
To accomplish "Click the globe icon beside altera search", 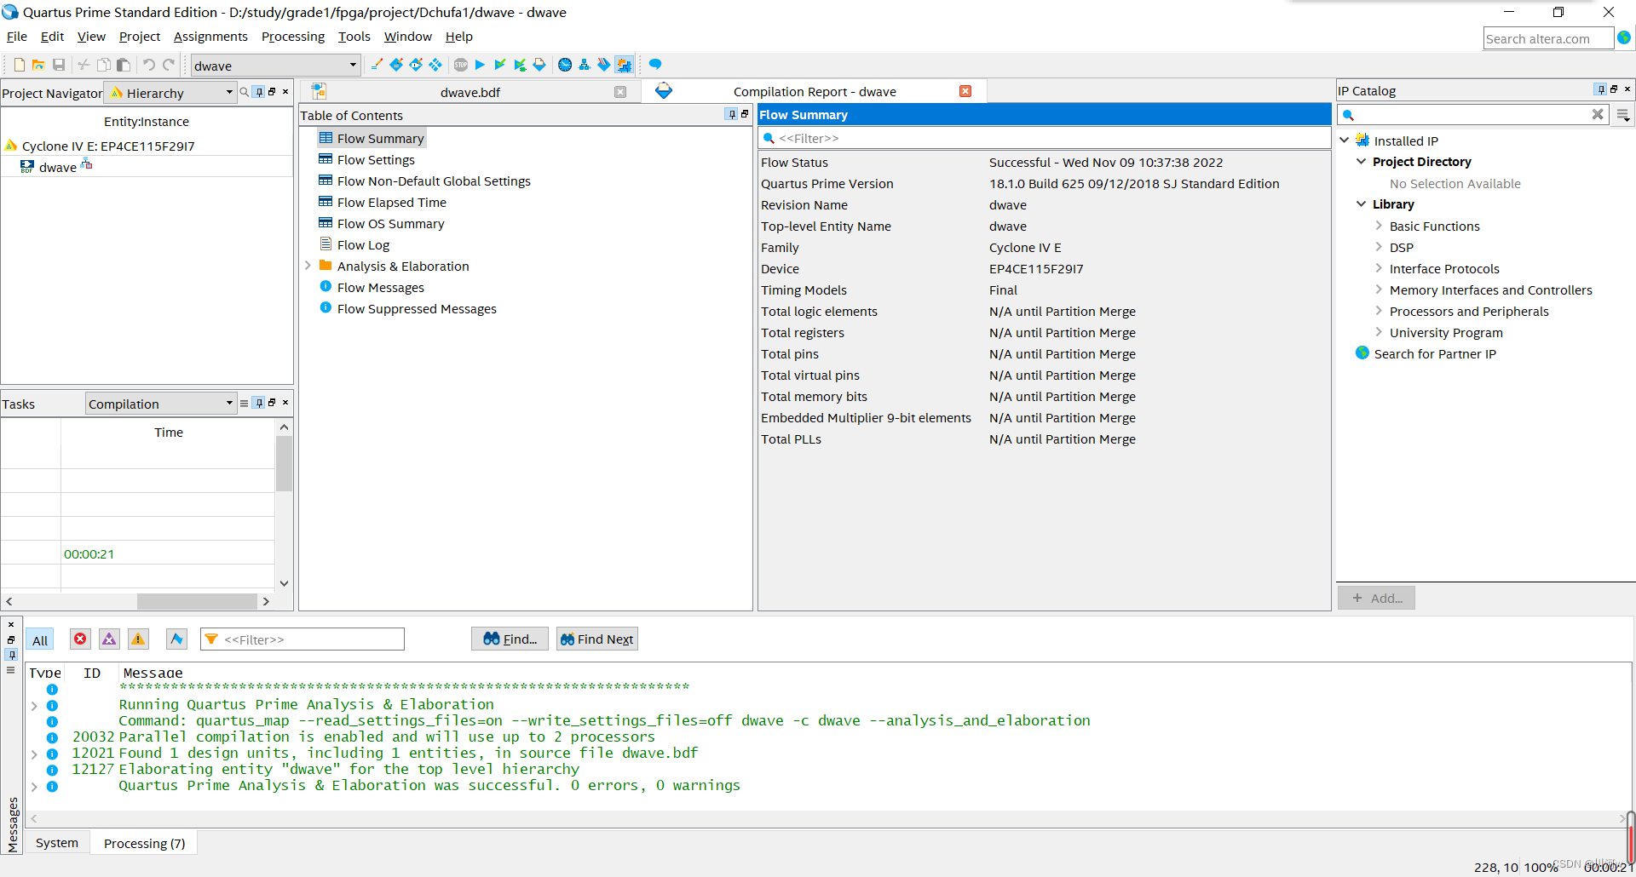I will 1624,37.
